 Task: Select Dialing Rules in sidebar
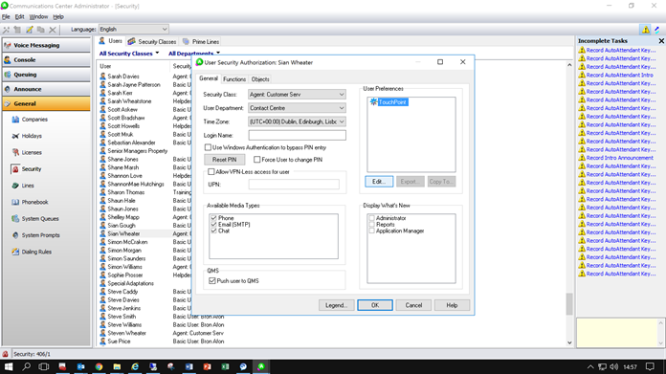tap(32, 252)
